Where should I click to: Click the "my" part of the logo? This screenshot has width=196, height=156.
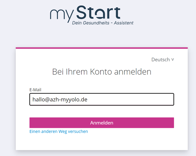(60, 15)
